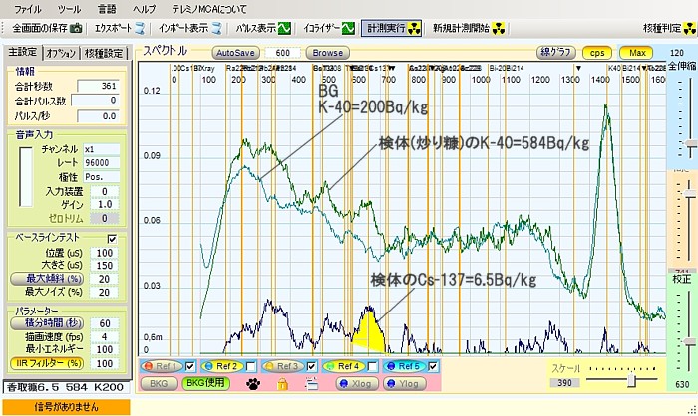Click the Browse button
This screenshot has width=698, height=416.
coord(328,53)
